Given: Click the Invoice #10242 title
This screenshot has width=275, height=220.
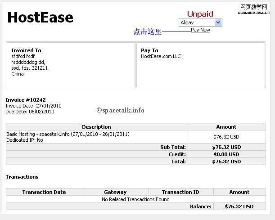Looking at the screenshot, I should coord(26,100).
